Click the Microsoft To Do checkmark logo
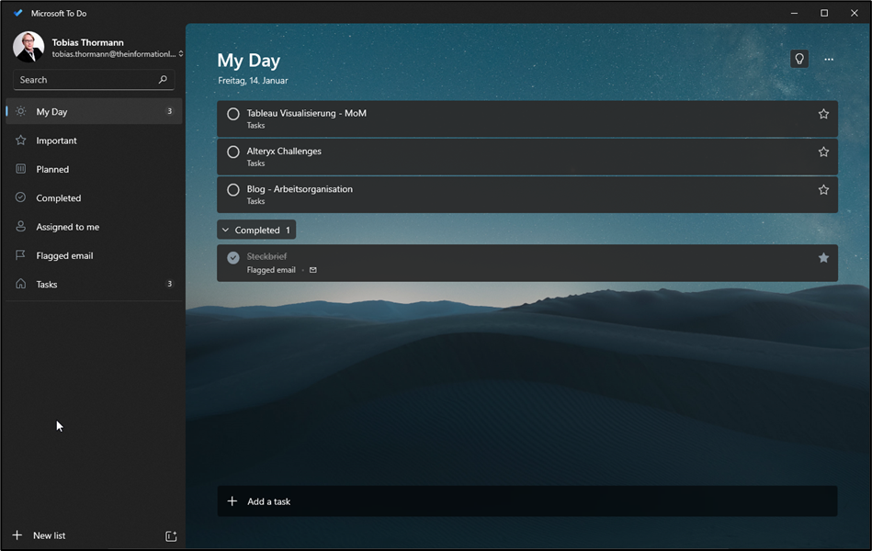872x551 pixels. (x=17, y=13)
